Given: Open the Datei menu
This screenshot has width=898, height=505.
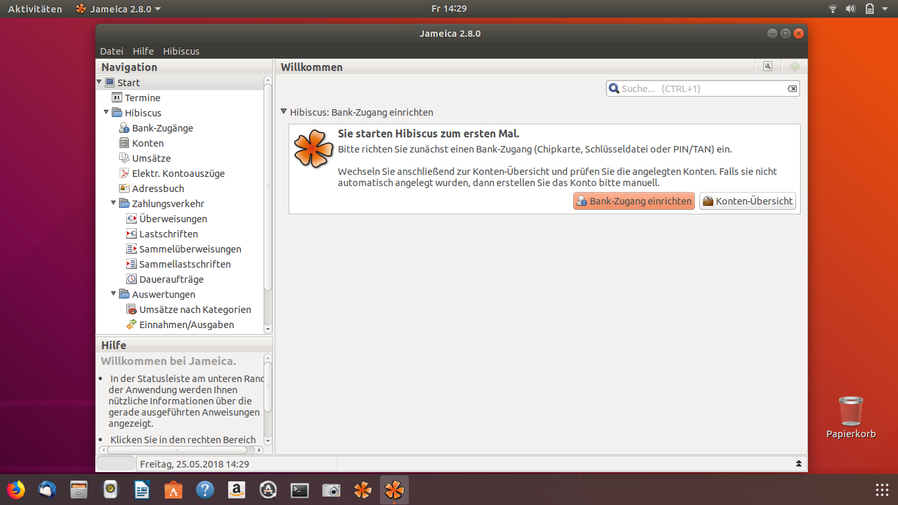Looking at the screenshot, I should click(112, 51).
